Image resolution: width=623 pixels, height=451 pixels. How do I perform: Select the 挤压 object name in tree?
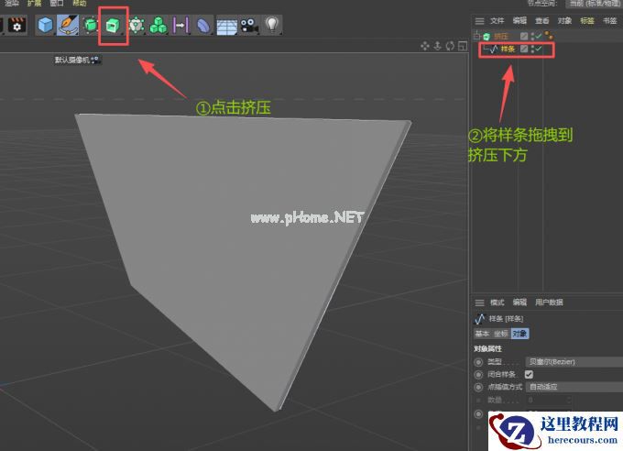[x=501, y=37]
